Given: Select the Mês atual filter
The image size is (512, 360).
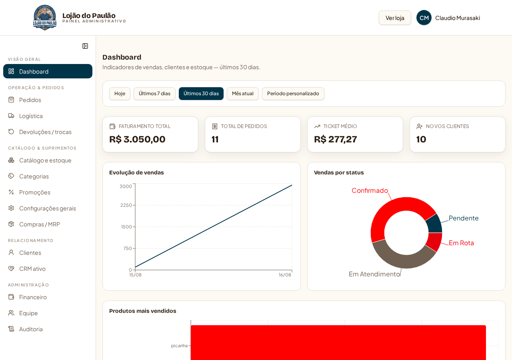Looking at the screenshot, I should [243, 94].
